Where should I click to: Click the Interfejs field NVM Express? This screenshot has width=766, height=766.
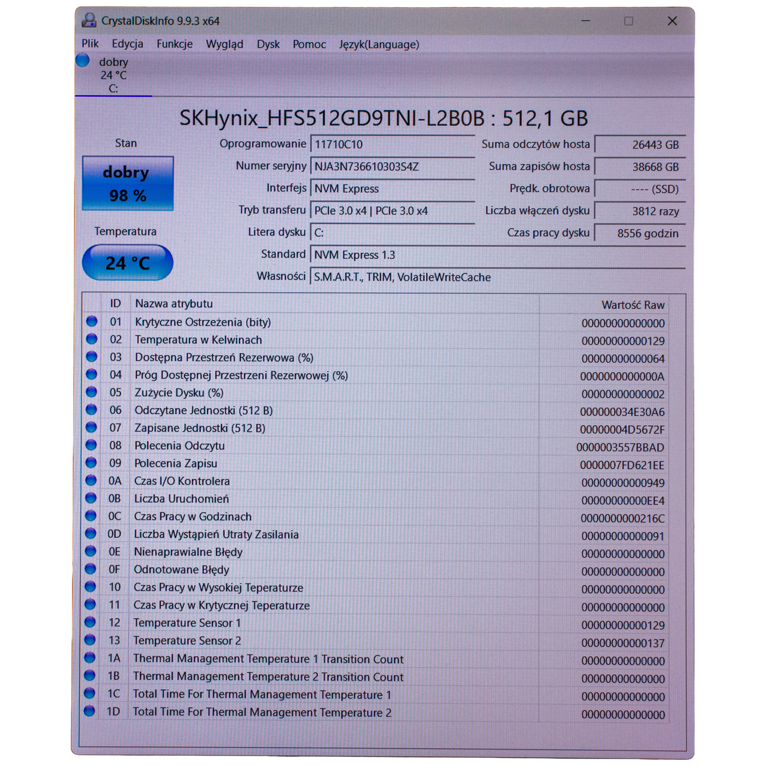coord(392,189)
